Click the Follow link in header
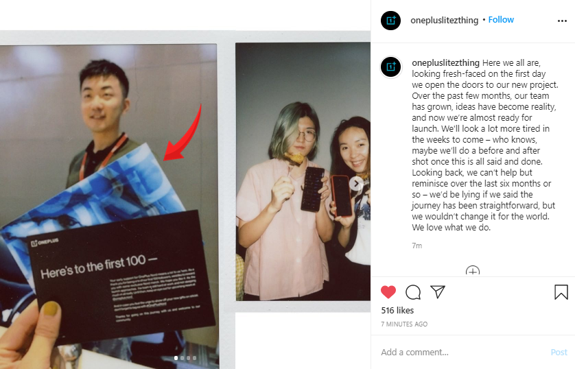Viewport: 575px width, 369px height. coord(501,20)
